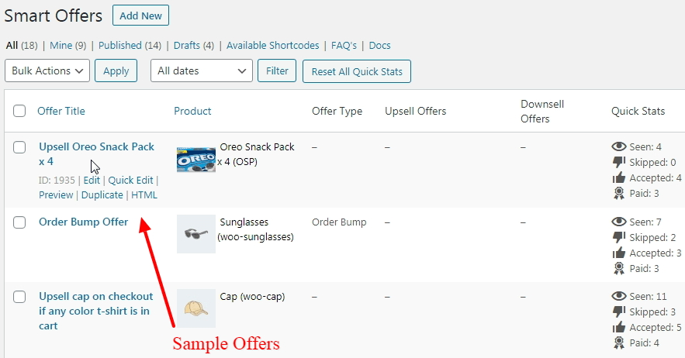The height and width of the screenshot is (358, 685).
Task: Select the Order Bump Offer row checkbox
Action: (x=19, y=222)
